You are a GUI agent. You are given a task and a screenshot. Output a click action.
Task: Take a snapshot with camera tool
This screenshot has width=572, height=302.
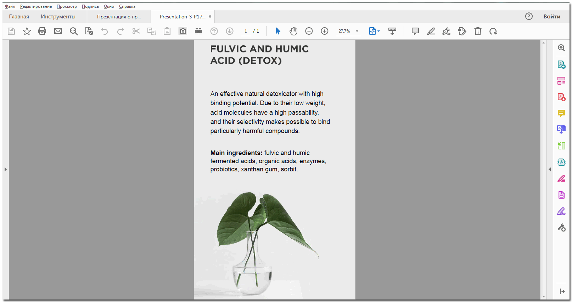pos(183,31)
